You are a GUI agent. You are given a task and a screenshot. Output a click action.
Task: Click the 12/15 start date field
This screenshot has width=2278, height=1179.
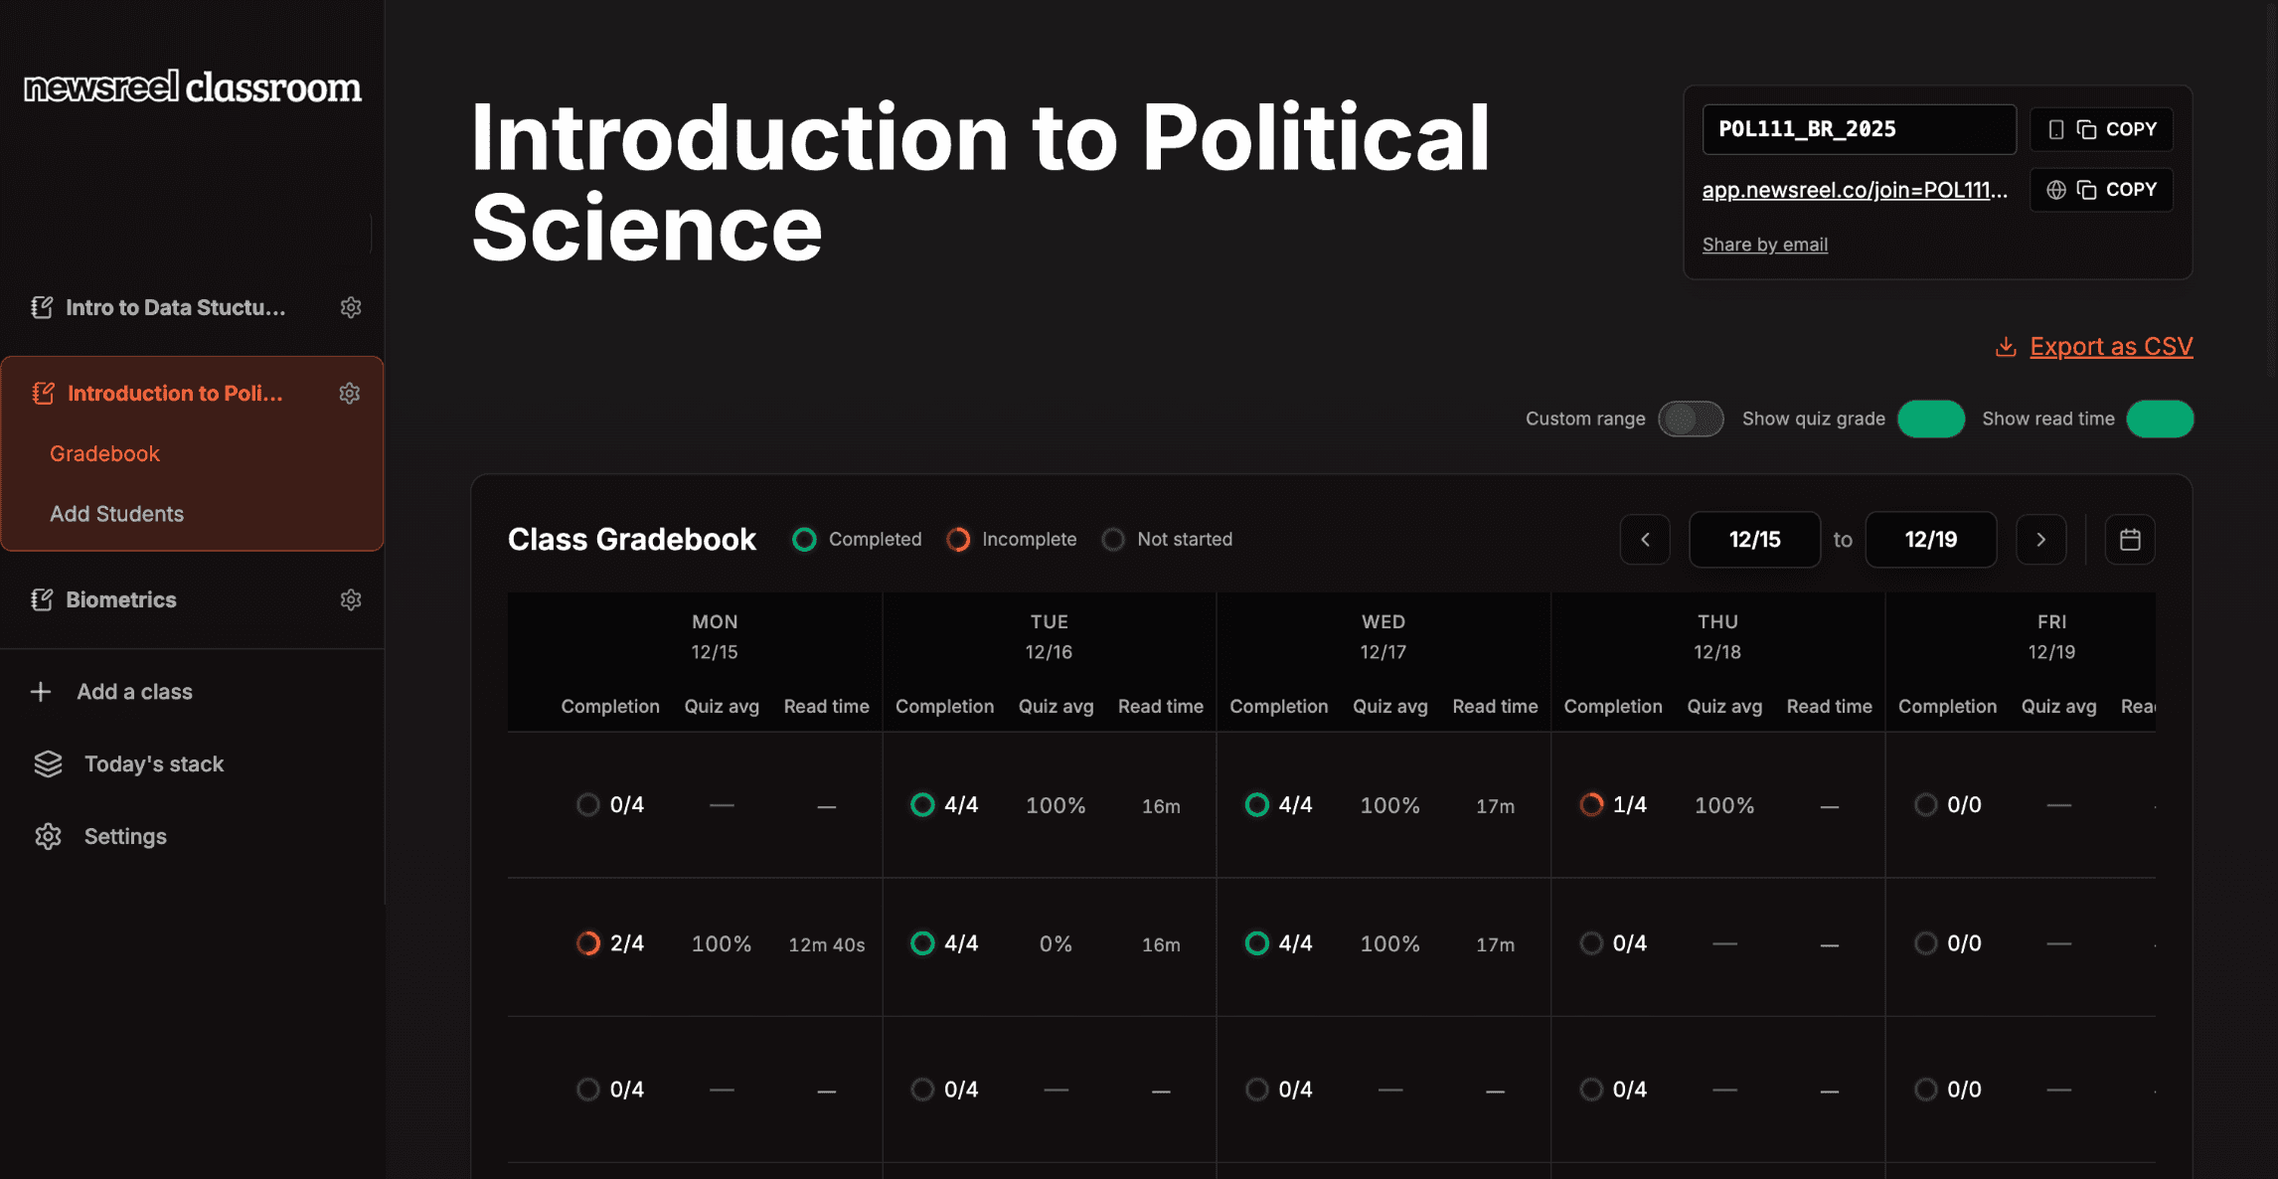click(x=1754, y=540)
